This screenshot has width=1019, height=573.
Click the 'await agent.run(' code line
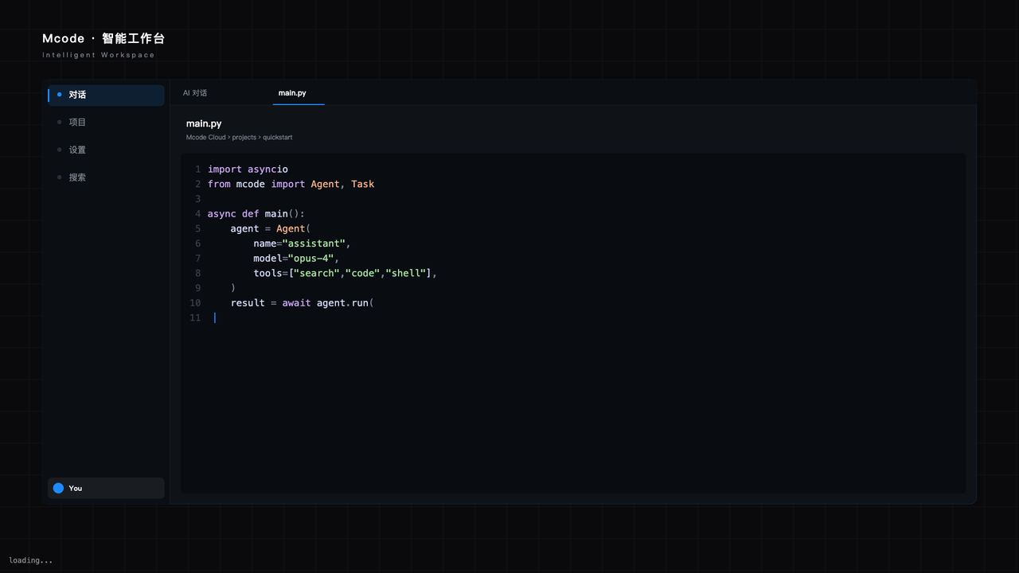click(303, 303)
